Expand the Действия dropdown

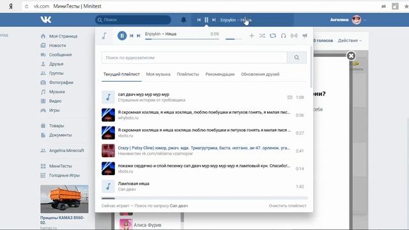(350, 41)
